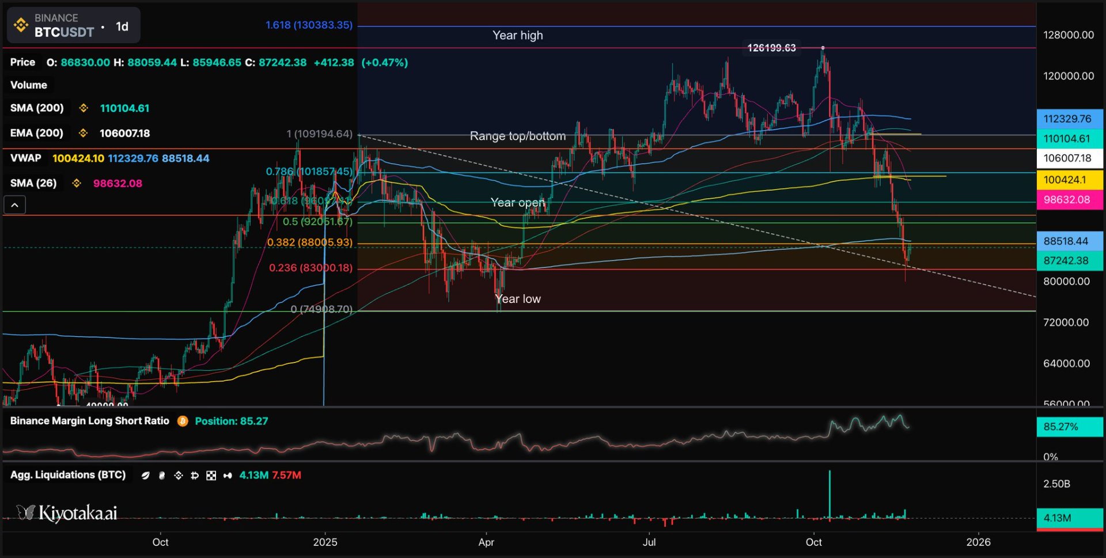The height and width of the screenshot is (558, 1106).
Task: Click the Bitfinex leaf exchange icon
Action: tap(146, 476)
